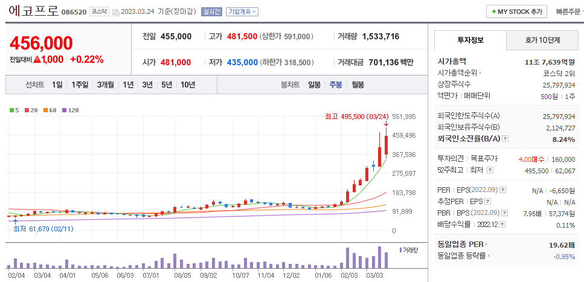Screen dimensions: 584x282
Task: Click the help icon beside PBR BPS (2022.09)
Action: click(x=505, y=213)
